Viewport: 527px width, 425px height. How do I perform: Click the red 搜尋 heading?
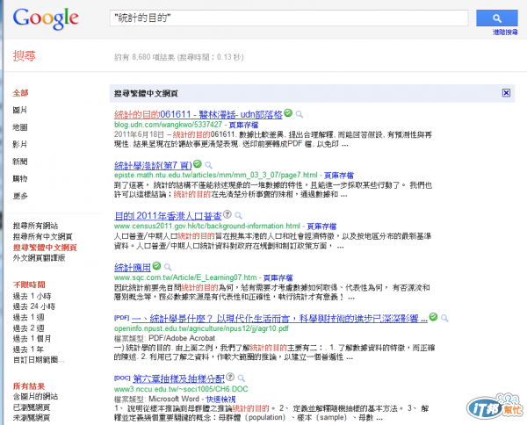coord(25,56)
